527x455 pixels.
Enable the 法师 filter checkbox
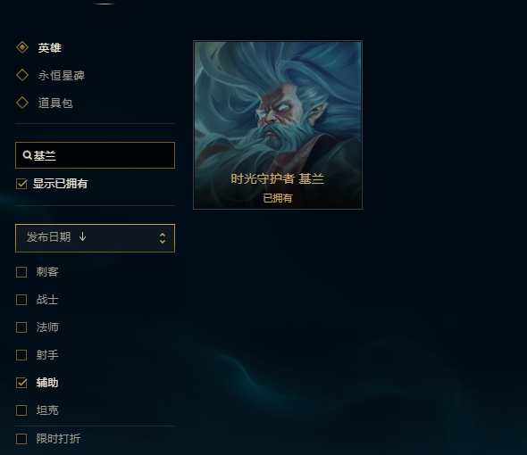point(21,327)
